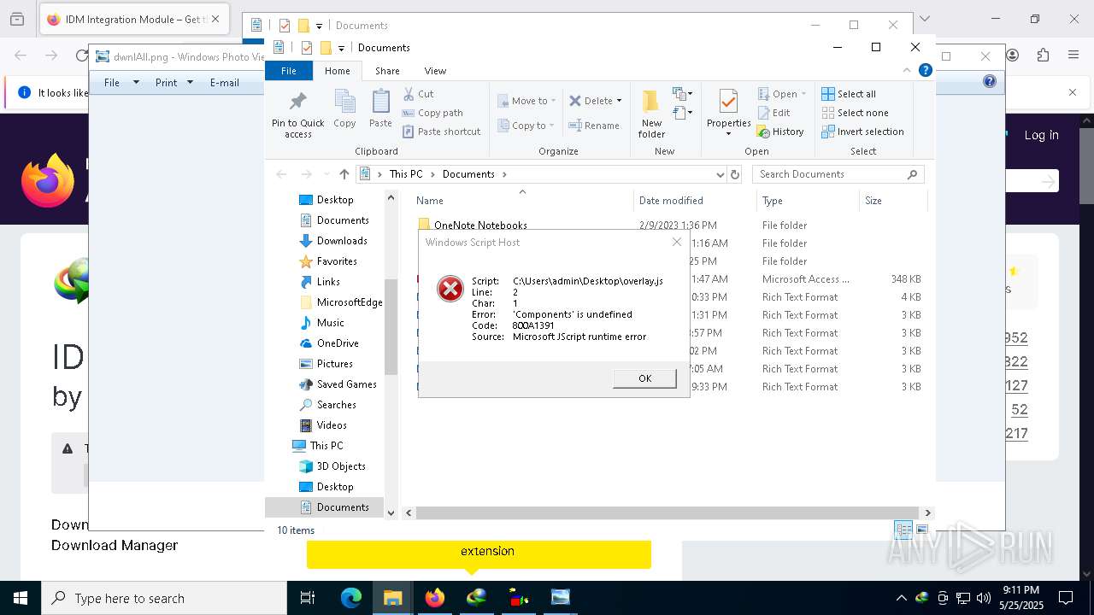Close the Windows Script Host dialog
The image size is (1094, 615).
[x=677, y=242]
